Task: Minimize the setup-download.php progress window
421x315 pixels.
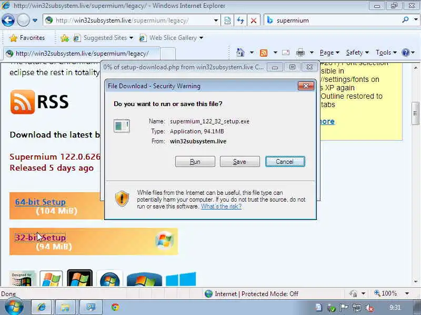Action: tap(275, 67)
